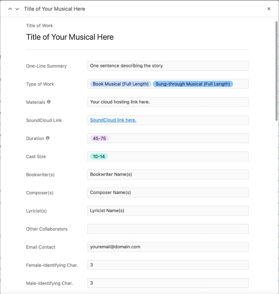The height and width of the screenshot is (294, 279).
Task: Click the vertical scrollbar thumb
Action: point(277,71)
